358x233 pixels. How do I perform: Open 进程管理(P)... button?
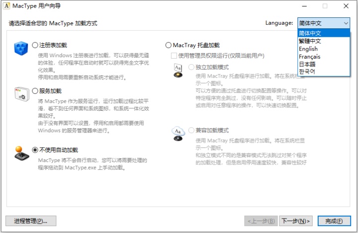[x=31, y=221]
